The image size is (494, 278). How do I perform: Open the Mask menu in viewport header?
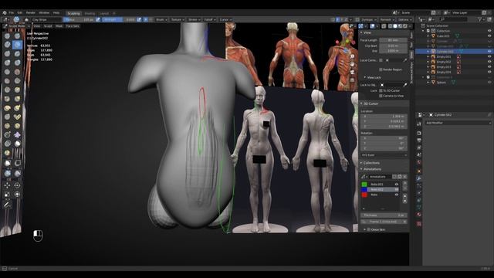pyautogui.click(x=59, y=26)
